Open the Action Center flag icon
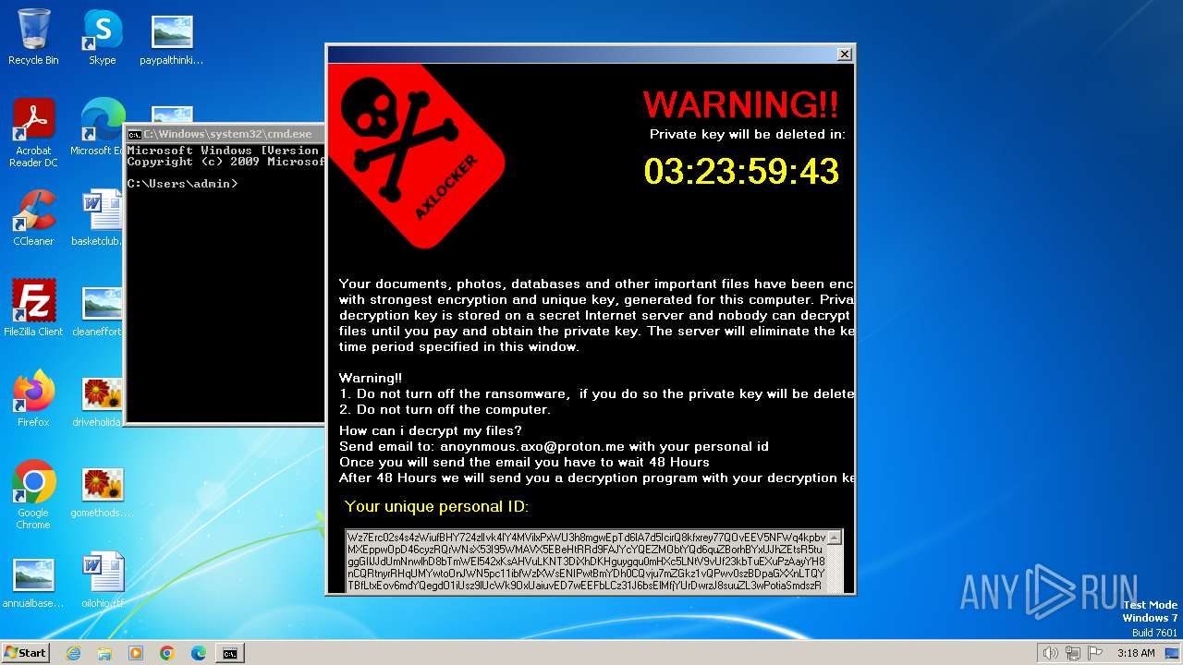The height and width of the screenshot is (665, 1183). coord(1095,653)
